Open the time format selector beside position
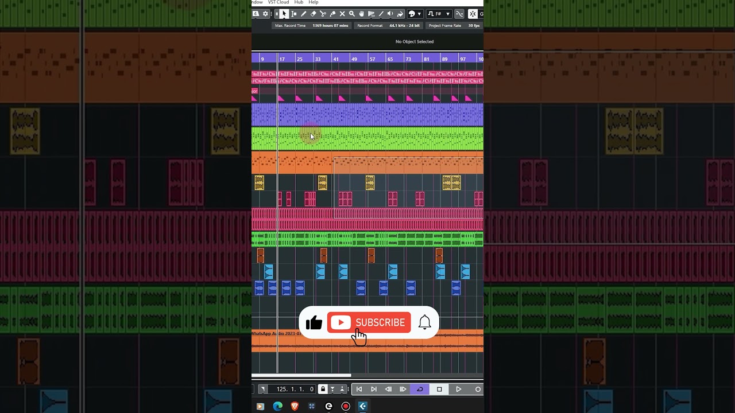This screenshot has width=735, height=413. [x=263, y=389]
